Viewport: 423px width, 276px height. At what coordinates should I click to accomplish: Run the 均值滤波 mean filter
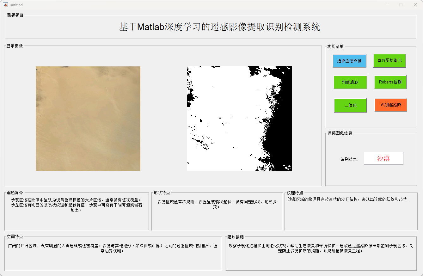point(350,82)
